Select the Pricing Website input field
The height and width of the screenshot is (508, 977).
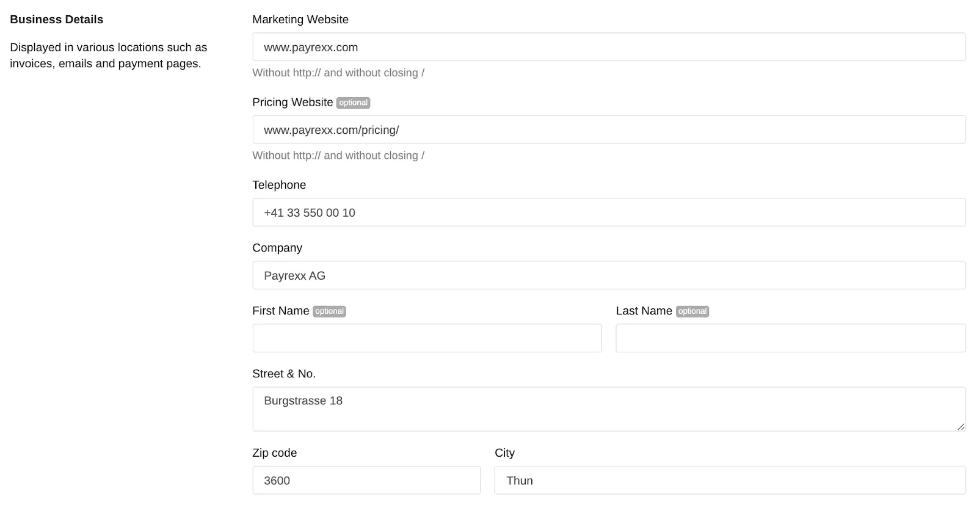click(x=609, y=129)
